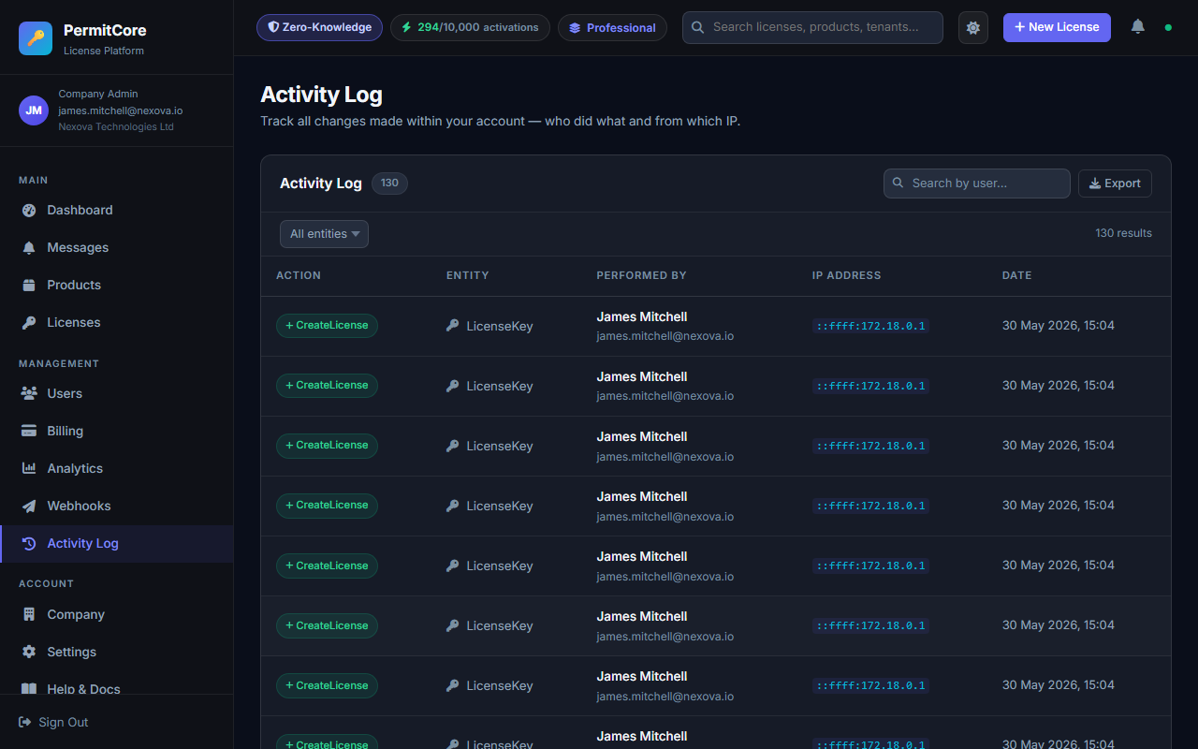Export the activity log
This screenshot has width=1198, height=749.
tap(1115, 184)
